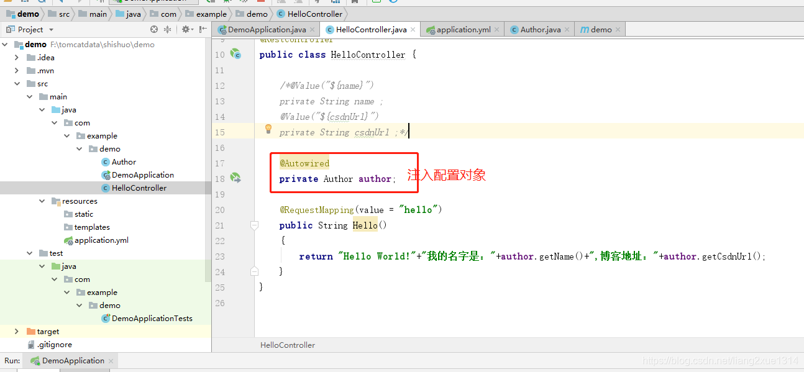Select Author class in project tree
This screenshot has height=372, width=804.
coord(124,162)
